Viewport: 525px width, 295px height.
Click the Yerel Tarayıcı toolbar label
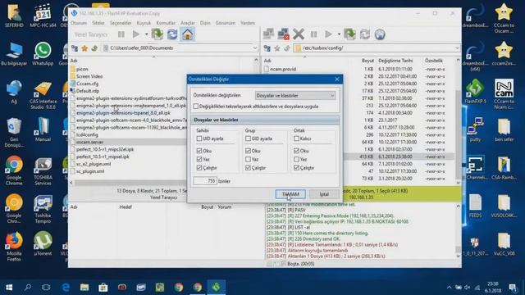[91, 34]
